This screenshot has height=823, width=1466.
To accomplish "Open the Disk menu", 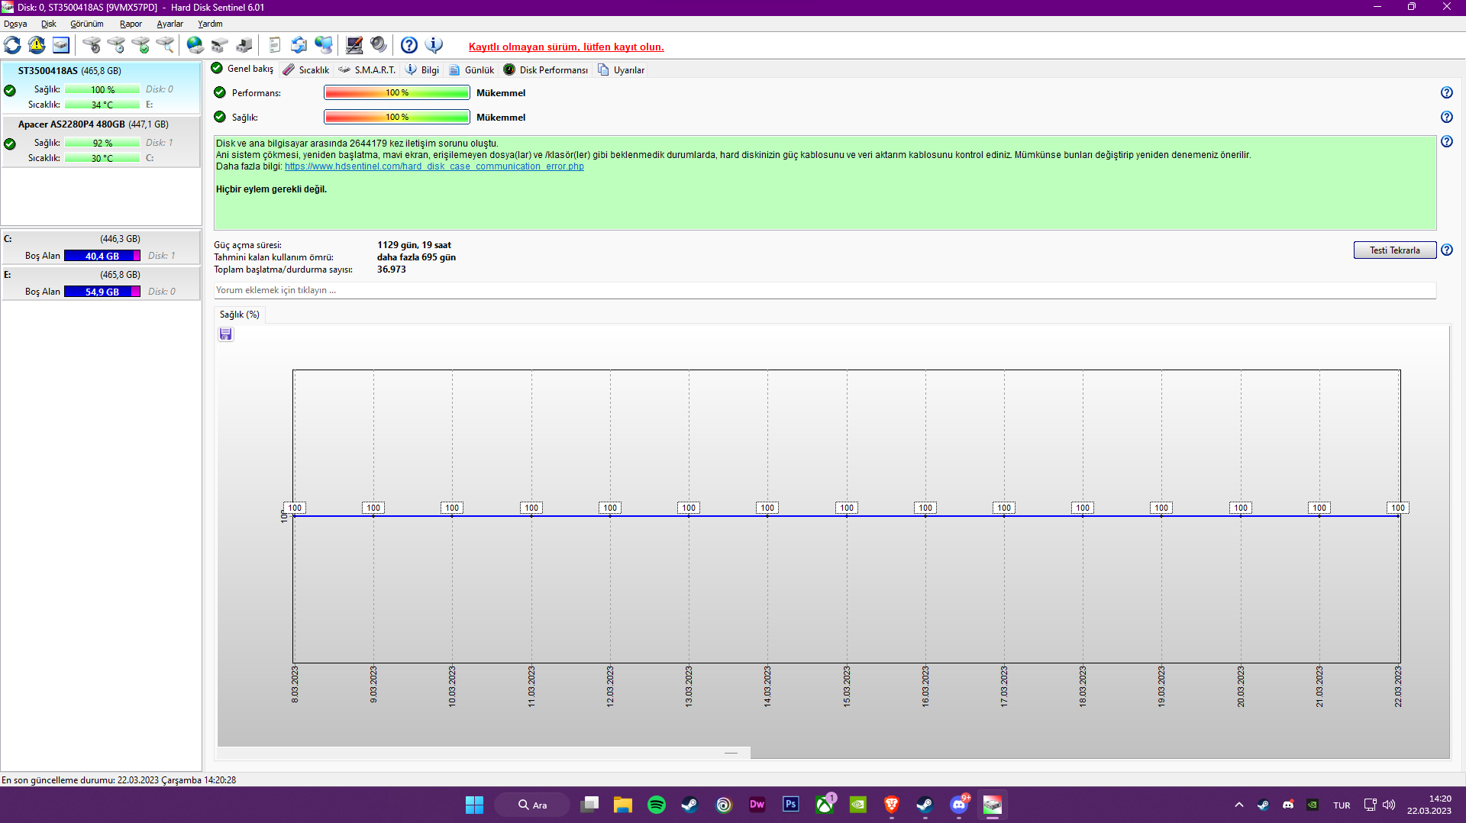I will pyautogui.click(x=49, y=24).
